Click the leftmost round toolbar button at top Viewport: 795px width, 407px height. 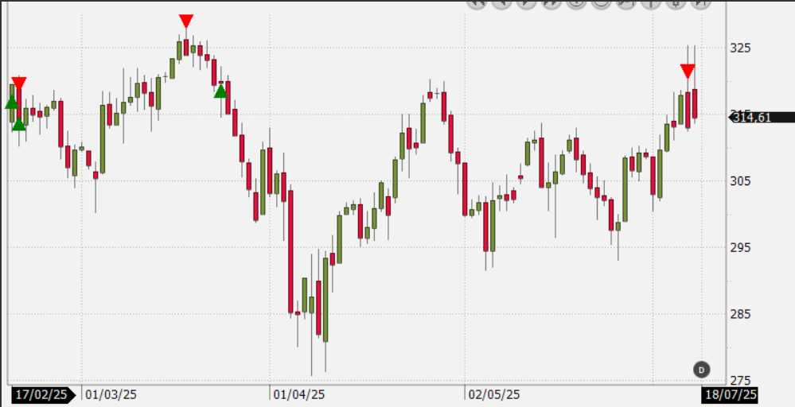[477, 3]
